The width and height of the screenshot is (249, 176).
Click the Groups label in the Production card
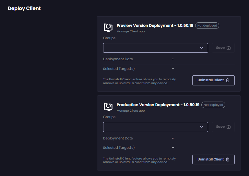point(109,117)
